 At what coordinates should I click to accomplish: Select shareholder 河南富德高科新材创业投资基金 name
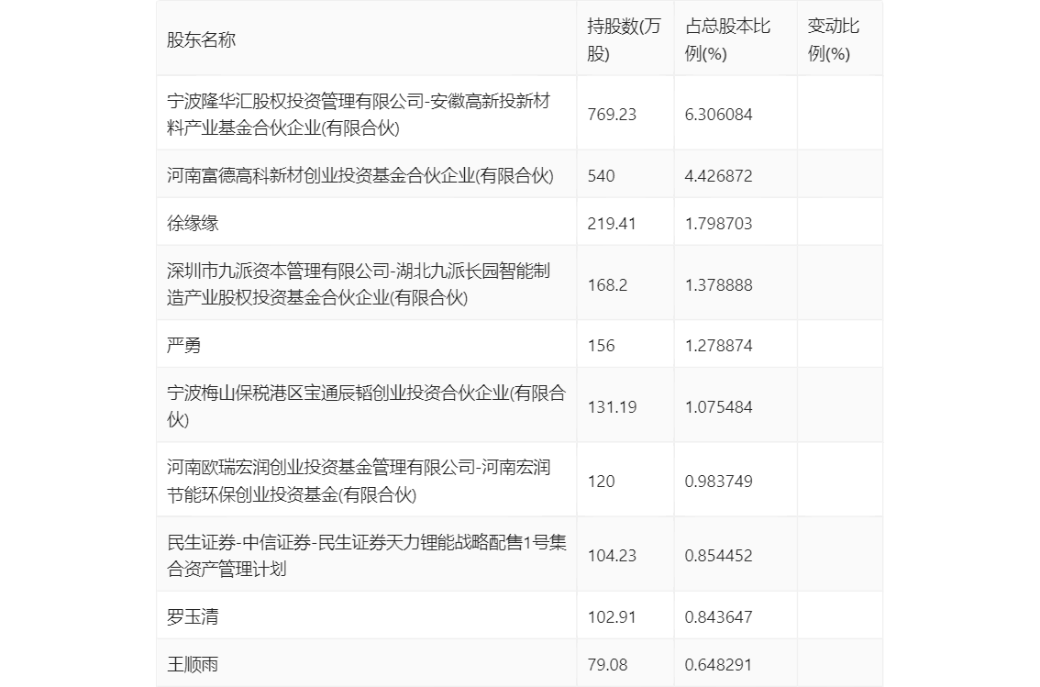coord(360,176)
